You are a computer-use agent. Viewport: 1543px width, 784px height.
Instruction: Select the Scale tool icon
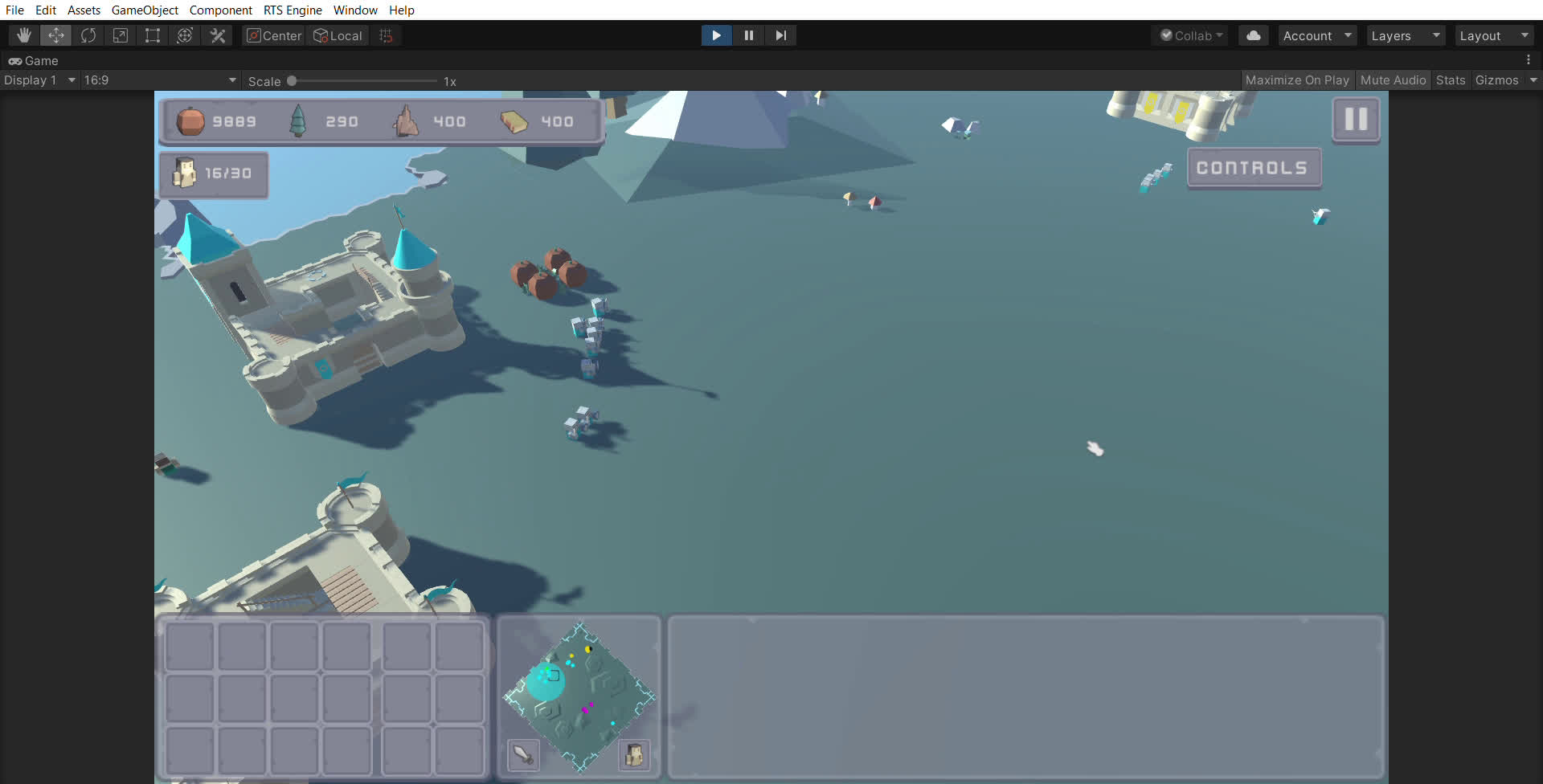click(121, 35)
